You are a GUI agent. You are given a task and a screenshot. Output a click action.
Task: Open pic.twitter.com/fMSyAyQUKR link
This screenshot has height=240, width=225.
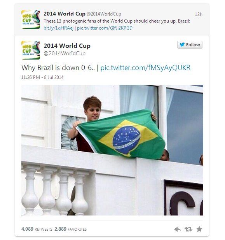145,68
